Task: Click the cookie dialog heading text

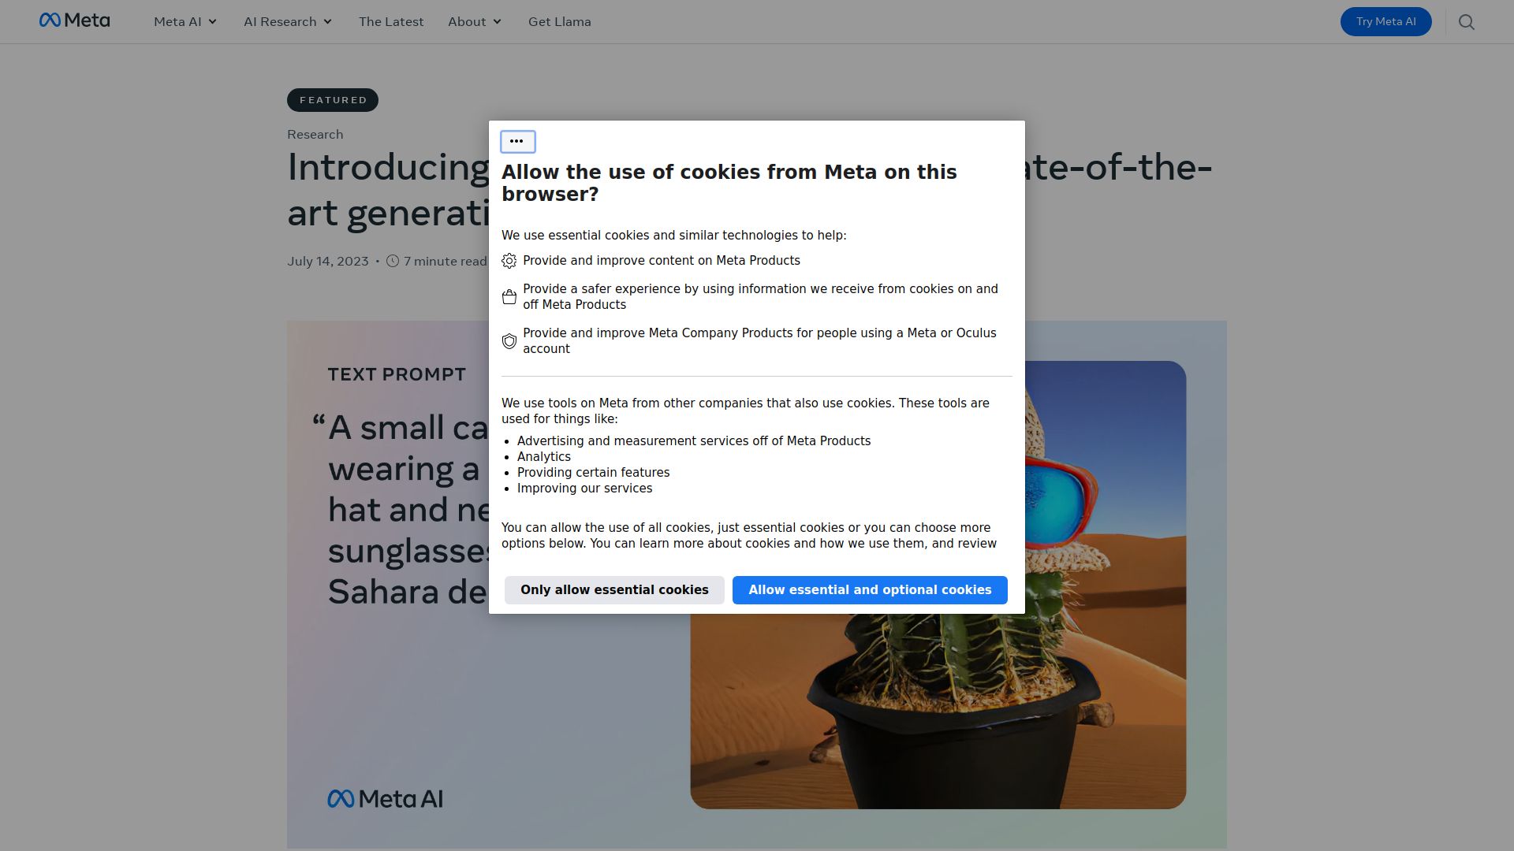Action: click(x=729, y=183)
